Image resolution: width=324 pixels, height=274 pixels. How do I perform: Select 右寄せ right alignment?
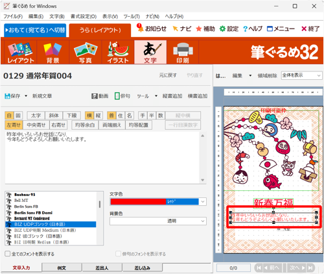point(58,125)
